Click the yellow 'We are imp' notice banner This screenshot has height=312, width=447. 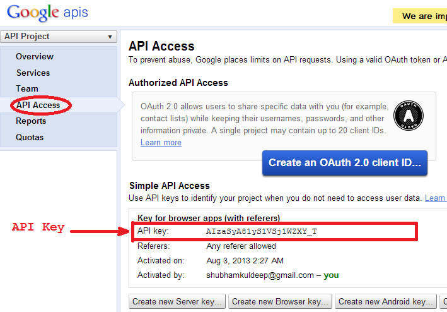420,16
